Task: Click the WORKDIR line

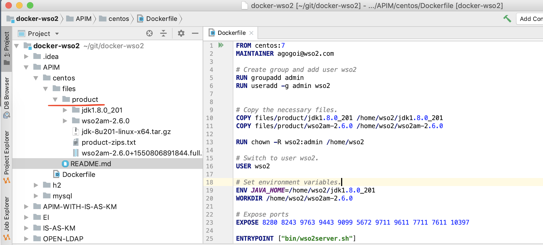Action: click(x=294, y=198)
